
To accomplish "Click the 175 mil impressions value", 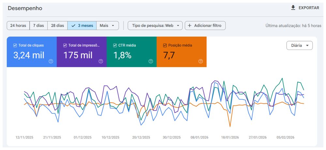I will click(78, 55).
